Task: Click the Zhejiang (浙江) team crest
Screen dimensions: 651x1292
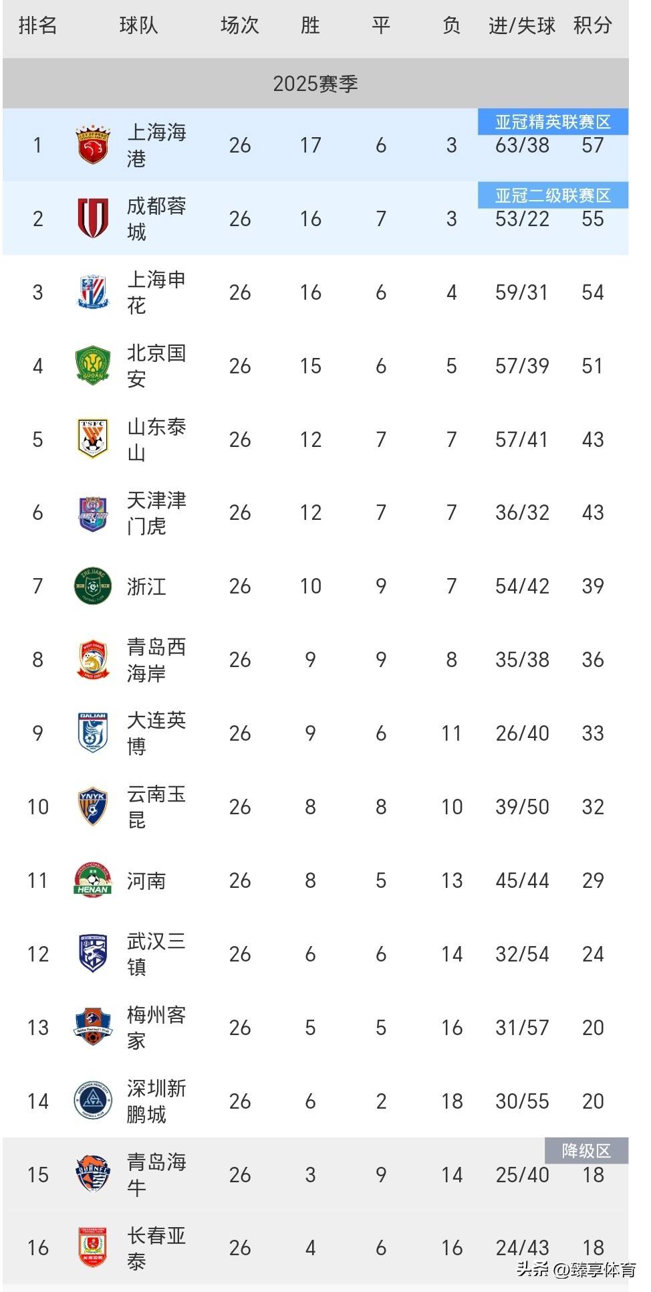Action: (92, 586)
